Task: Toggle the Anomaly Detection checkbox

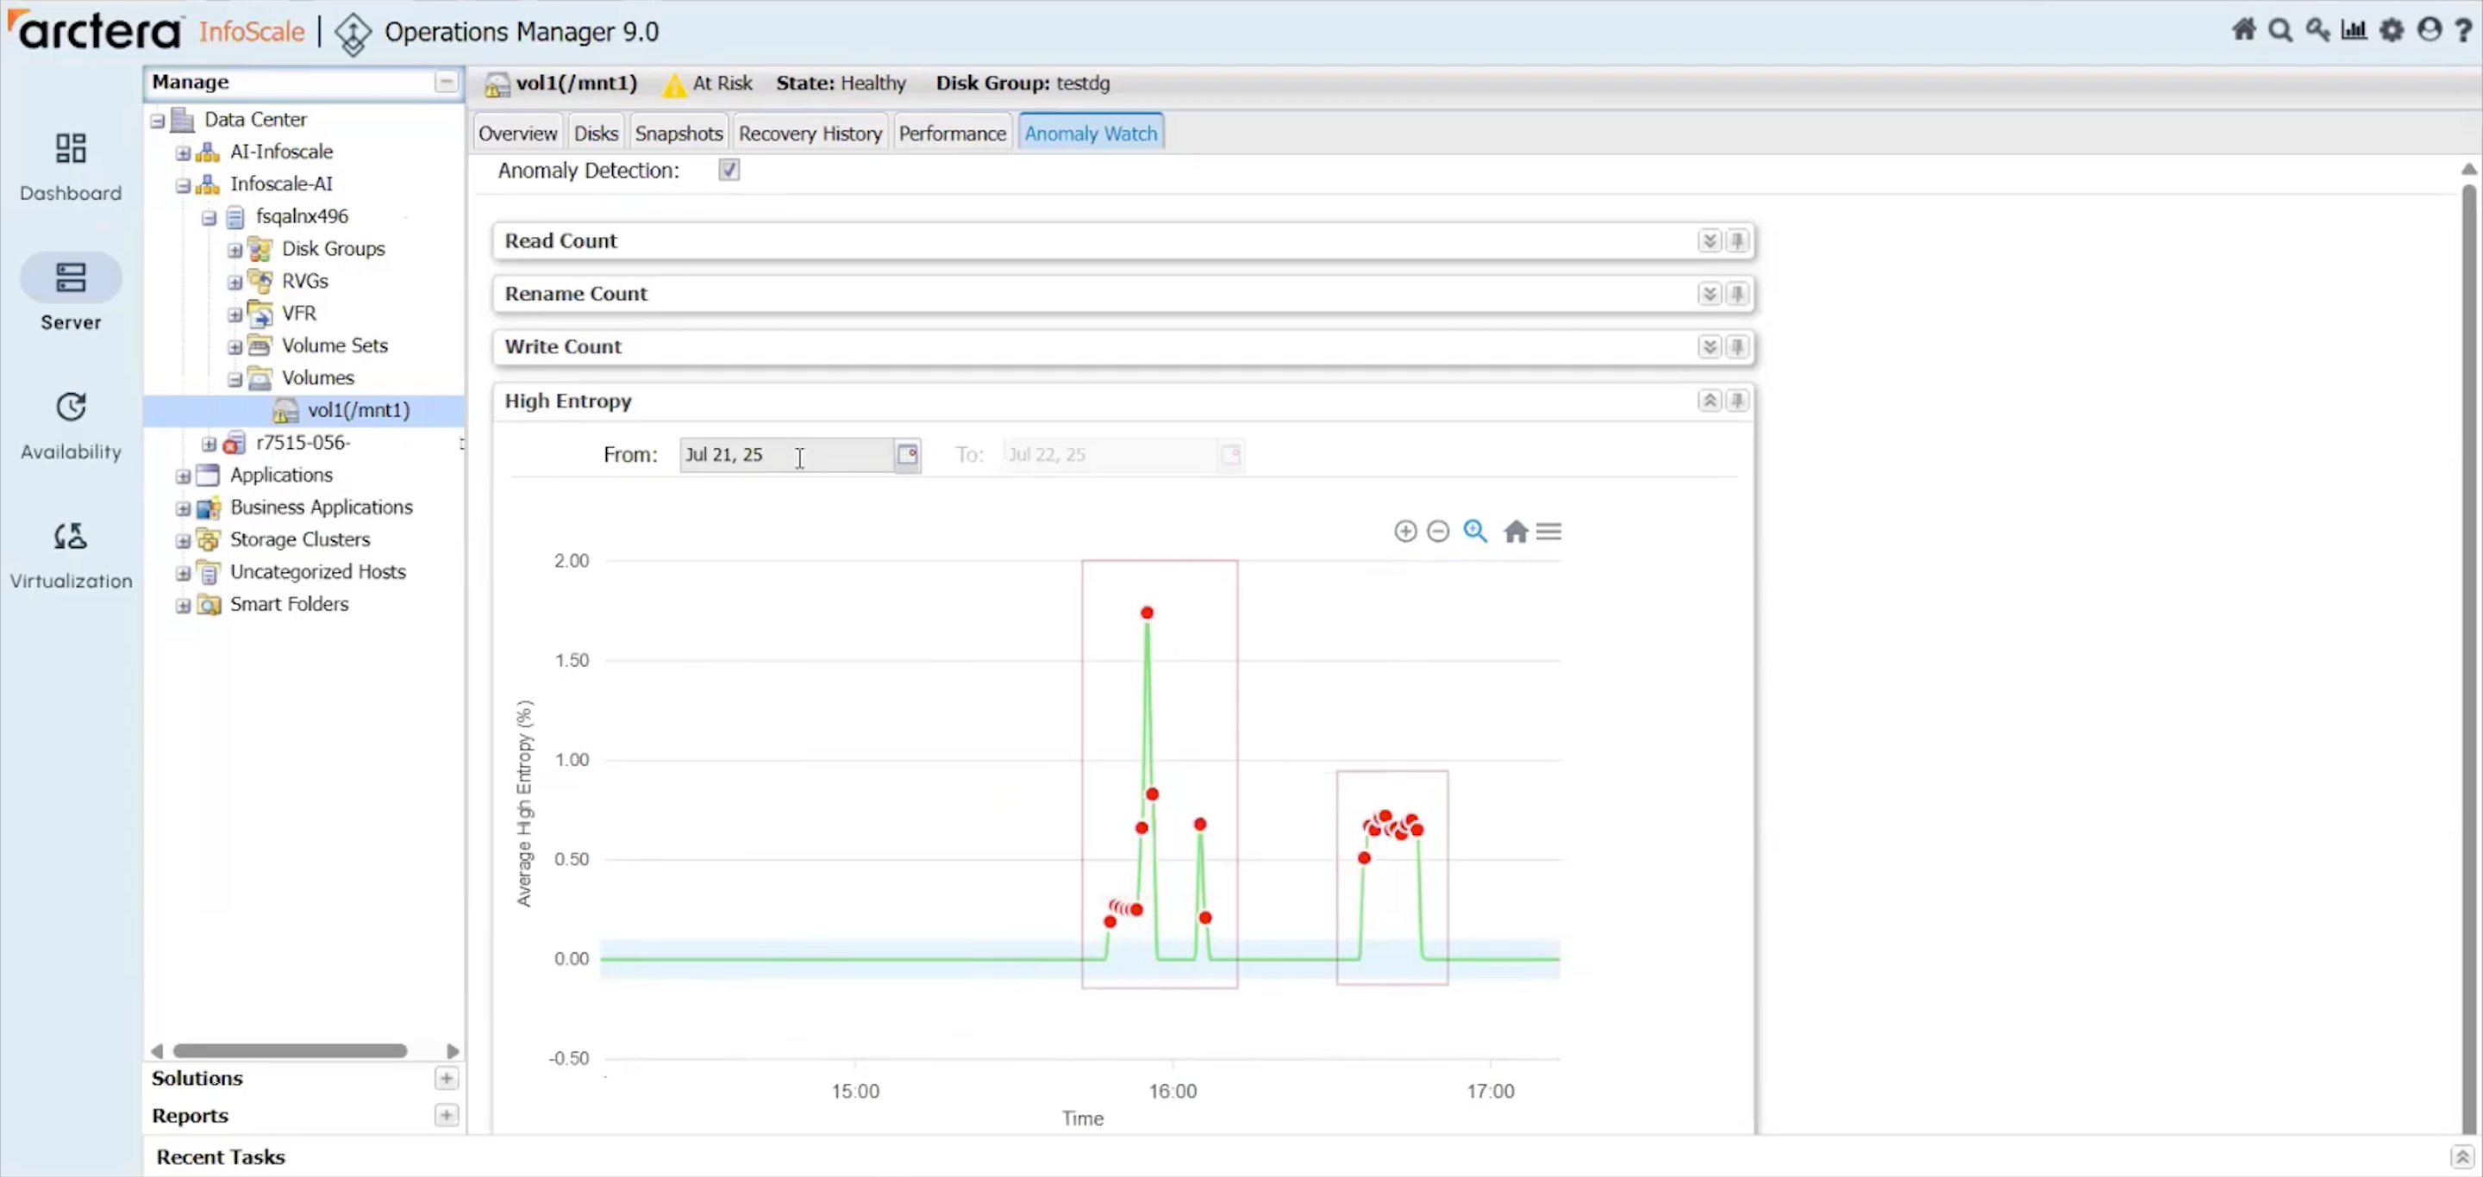Action: tap(729, 171)
